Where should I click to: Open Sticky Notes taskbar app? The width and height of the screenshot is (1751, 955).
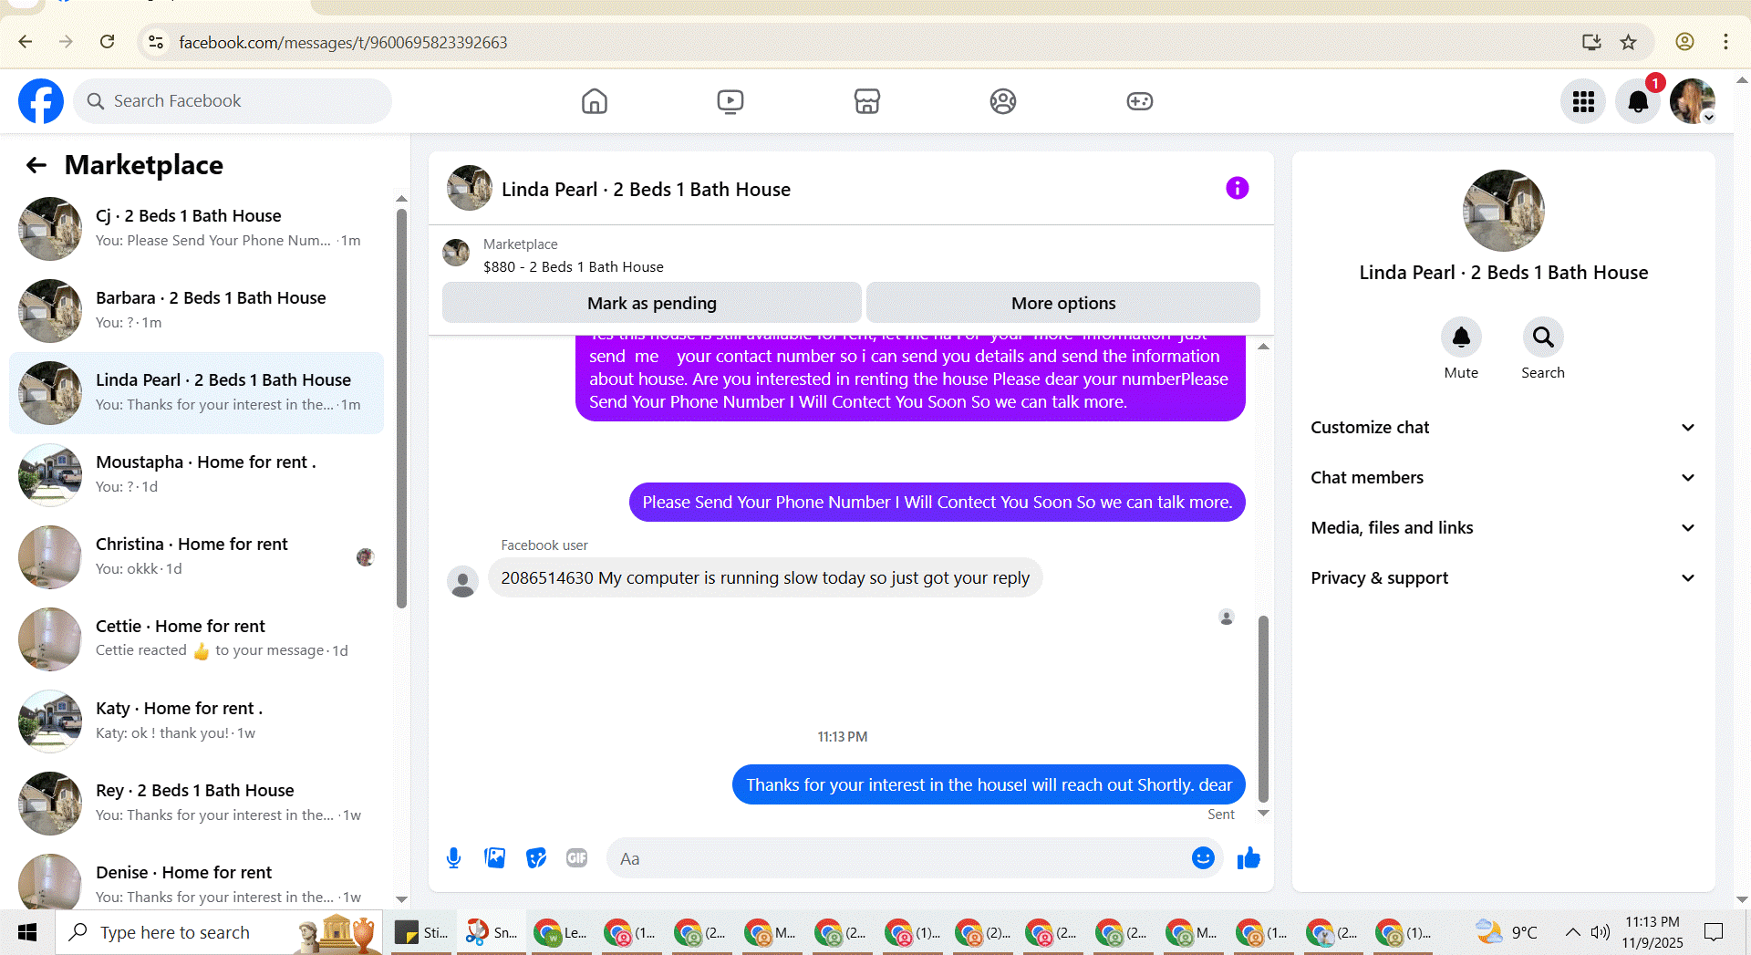click(421, 932)
